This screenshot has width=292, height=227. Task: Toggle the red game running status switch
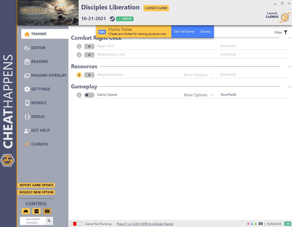point(77,224)
